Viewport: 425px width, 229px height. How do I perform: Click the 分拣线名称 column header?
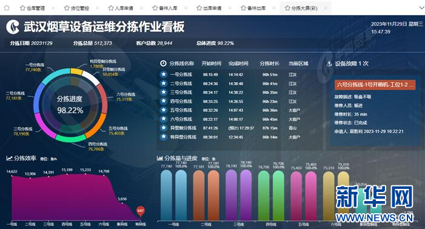[182, 64]
